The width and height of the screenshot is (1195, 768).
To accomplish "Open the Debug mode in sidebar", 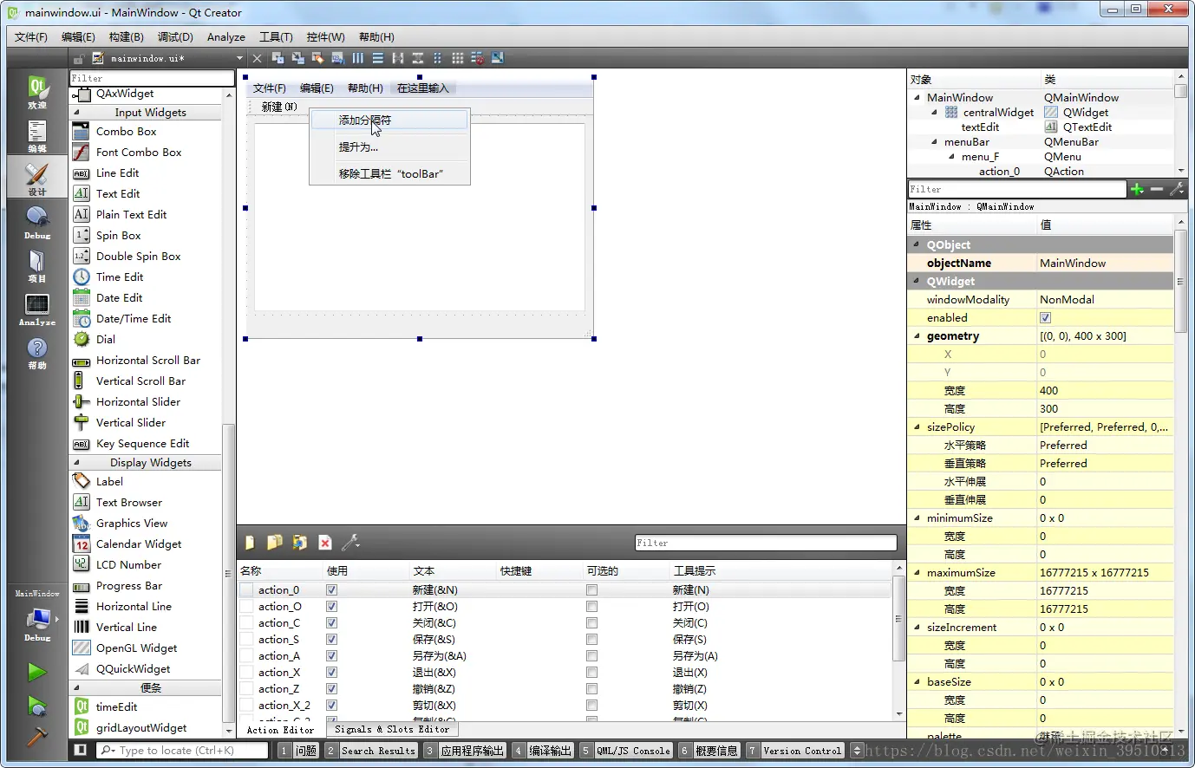I will pos(37,222).
